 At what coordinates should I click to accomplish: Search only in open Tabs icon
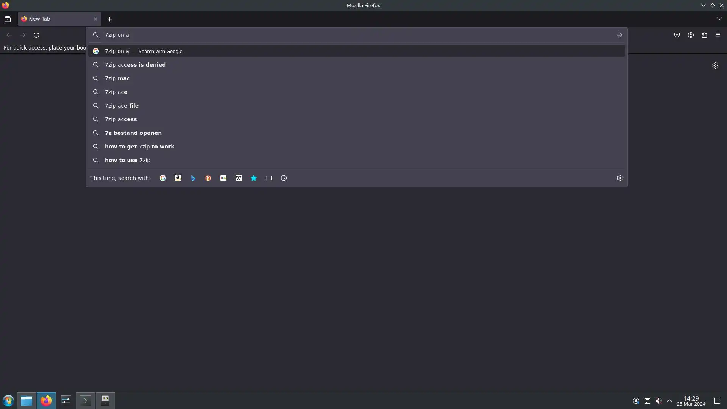269,178
